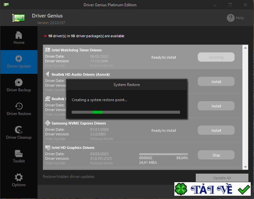
Task: Click the Update All button
Action: (222, 178)
